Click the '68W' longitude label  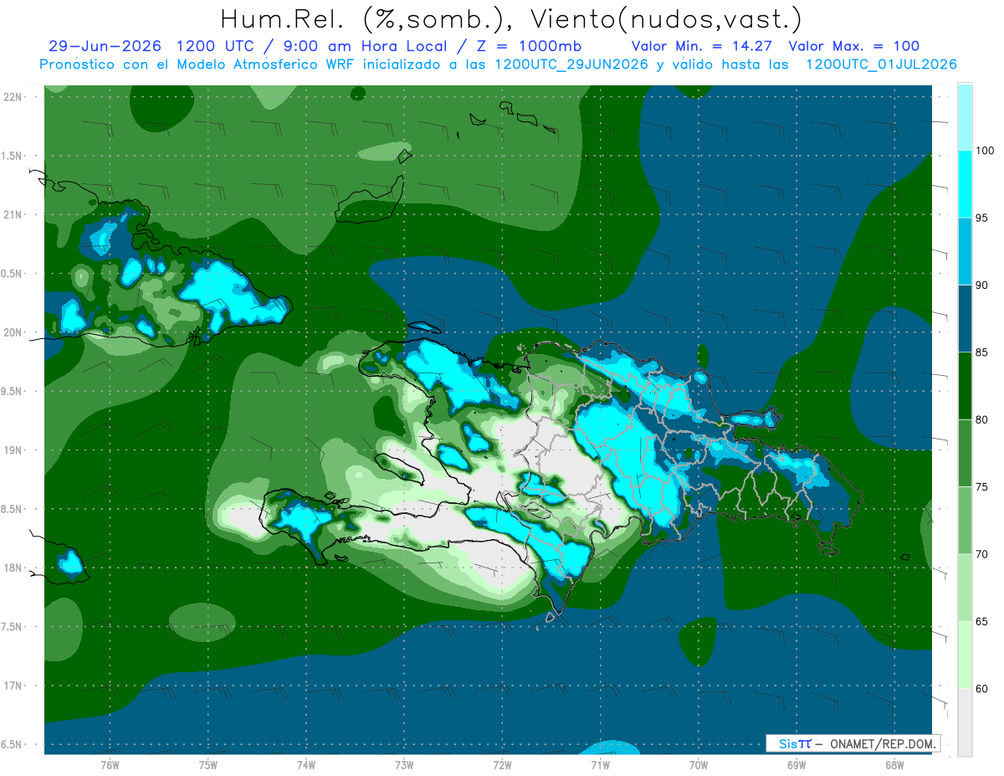coord(894,764)
